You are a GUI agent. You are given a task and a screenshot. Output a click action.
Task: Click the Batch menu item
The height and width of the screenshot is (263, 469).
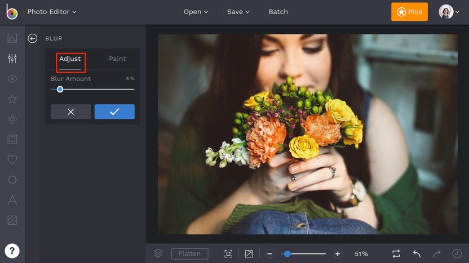coord(278,12)
